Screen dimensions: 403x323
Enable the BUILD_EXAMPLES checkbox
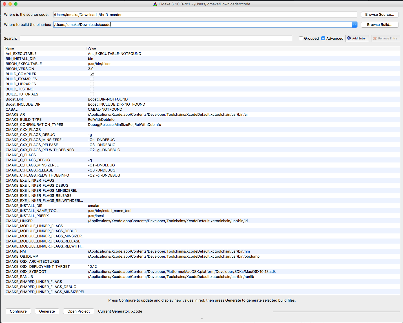92,79
